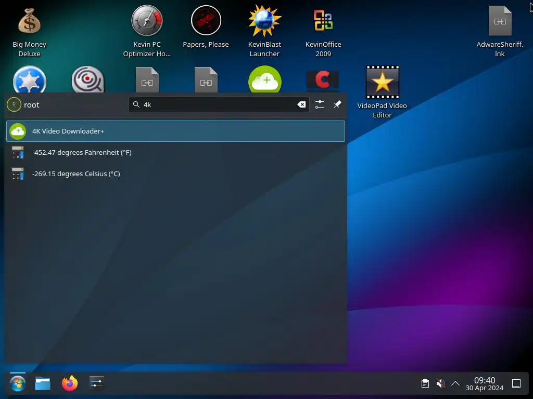Click the root username label
Viewport: 533px width, 399px height.
(32, 105)
